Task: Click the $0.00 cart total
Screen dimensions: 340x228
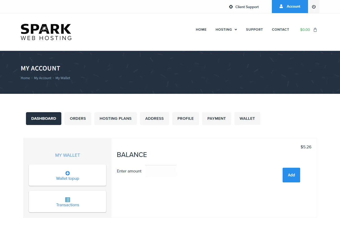Action: pos(305,30)
